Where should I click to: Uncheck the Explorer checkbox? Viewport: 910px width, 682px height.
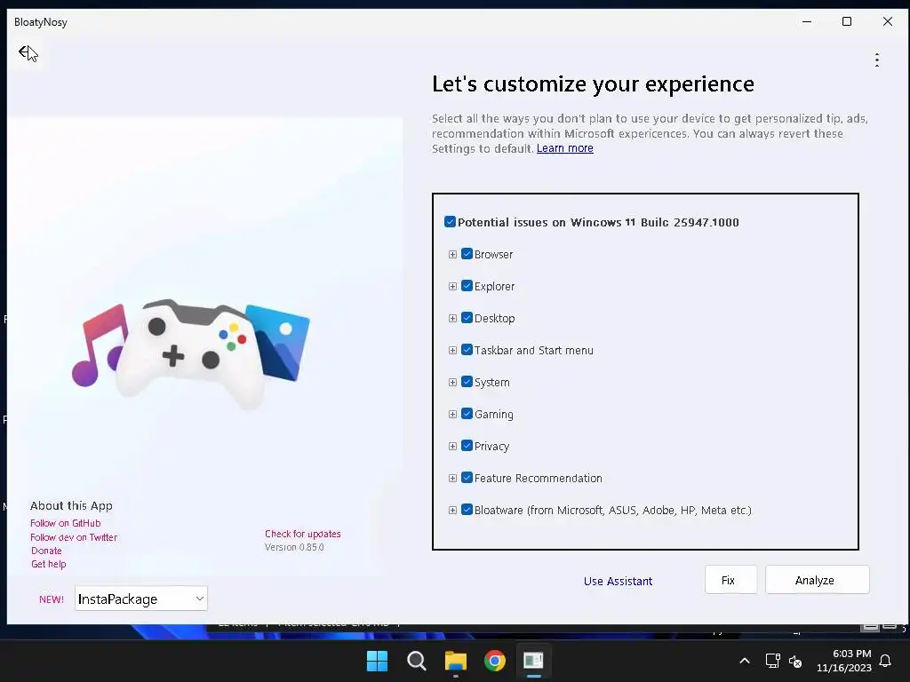coord(467,286)
